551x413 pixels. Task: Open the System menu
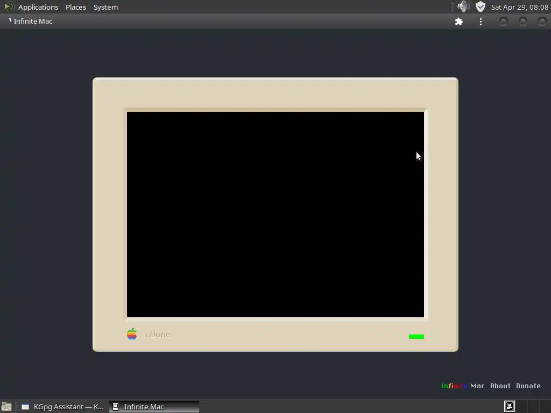106,7
